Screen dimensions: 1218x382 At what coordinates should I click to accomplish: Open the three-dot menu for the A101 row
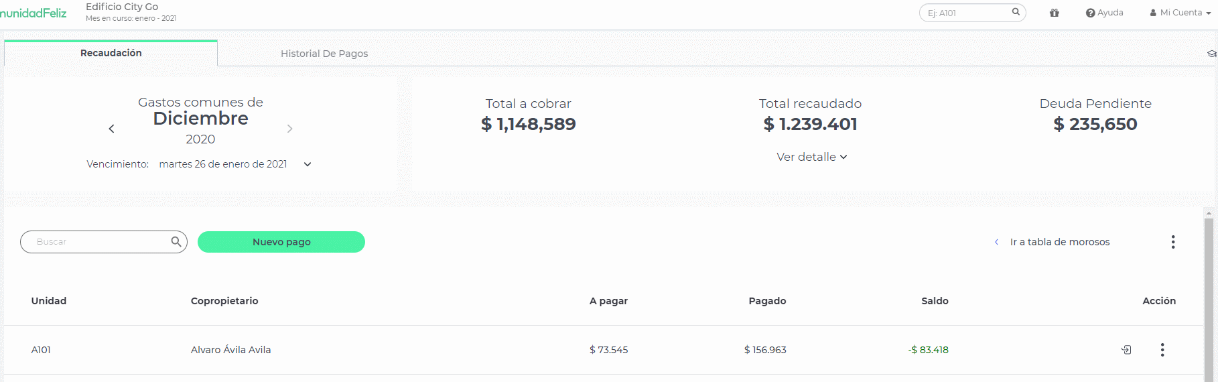pyautogui.click(x=1162, y=350)
